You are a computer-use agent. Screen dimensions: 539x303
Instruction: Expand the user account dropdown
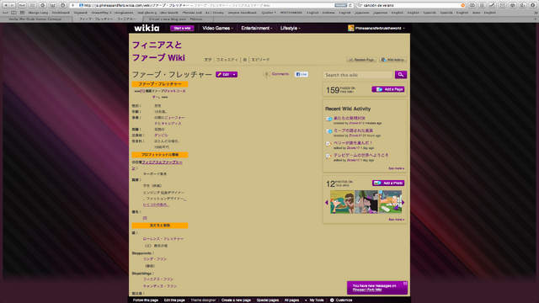(404, 28)
